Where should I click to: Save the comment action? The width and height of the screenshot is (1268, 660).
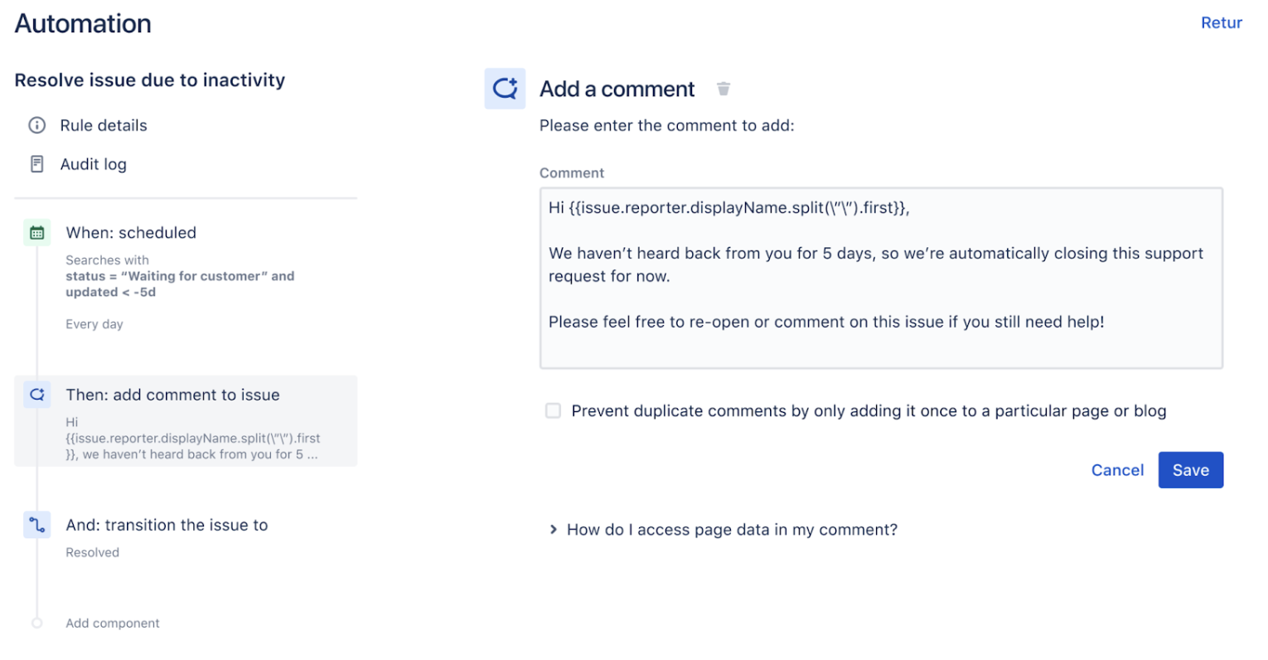[1190, 469]
